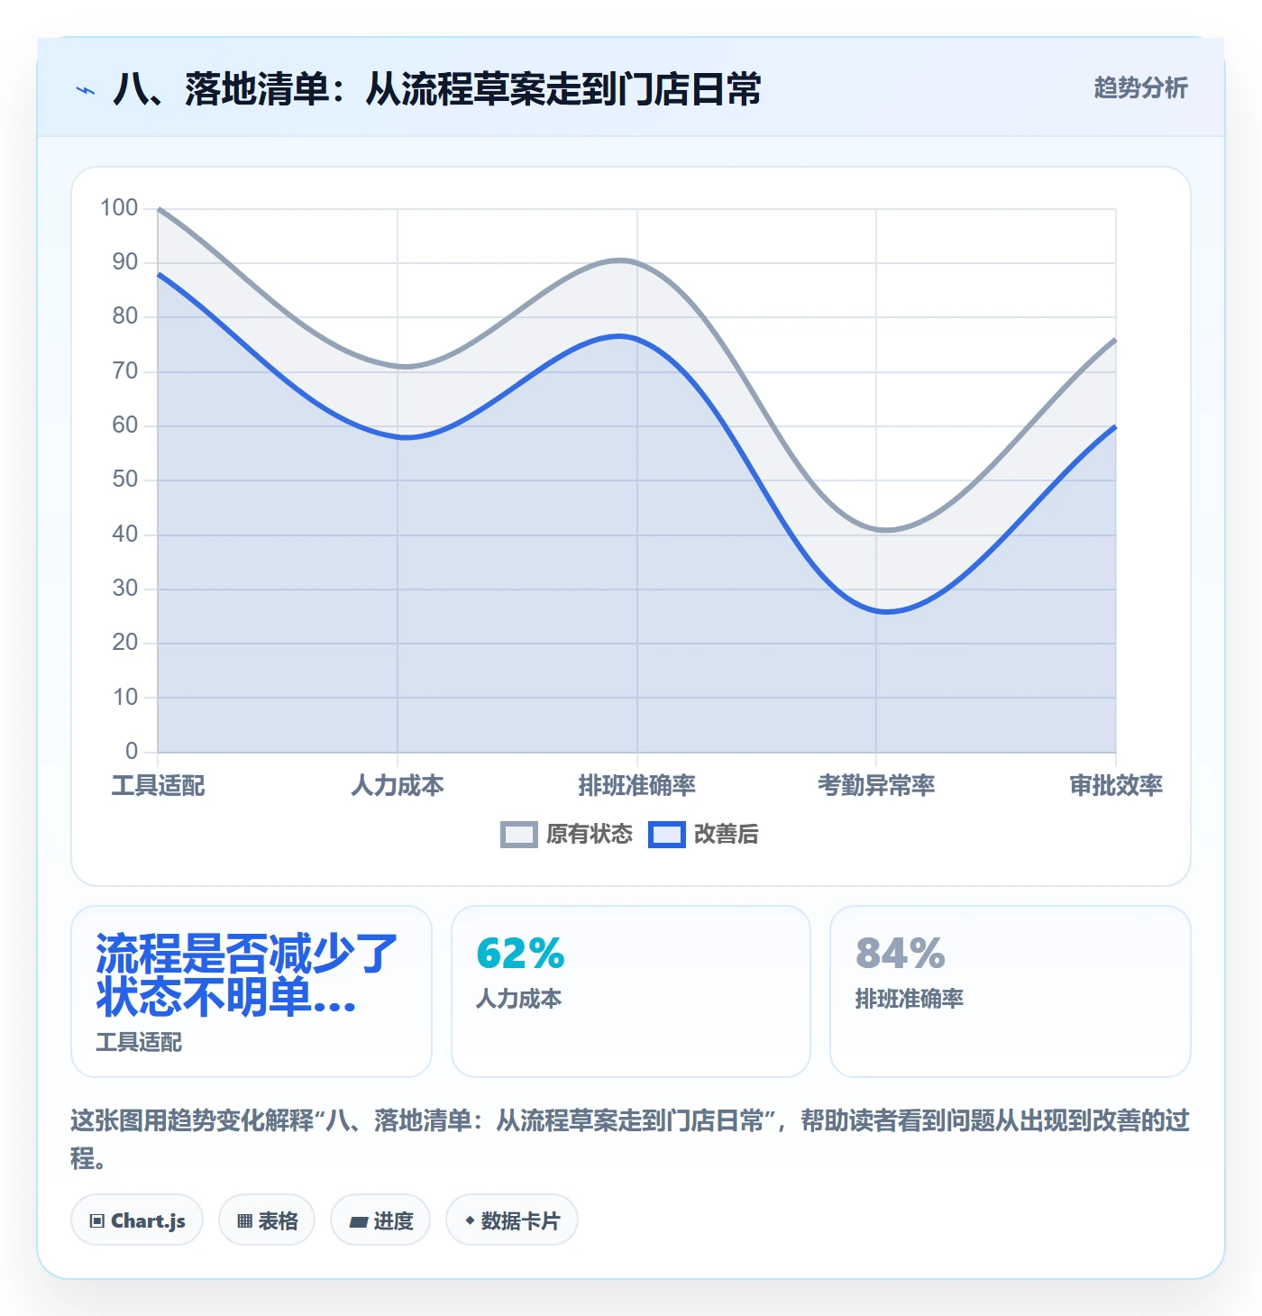Click the 数据卡片 tag
The width and height of the screenshot is (1262, 1316).
[x=512, y=1220]
